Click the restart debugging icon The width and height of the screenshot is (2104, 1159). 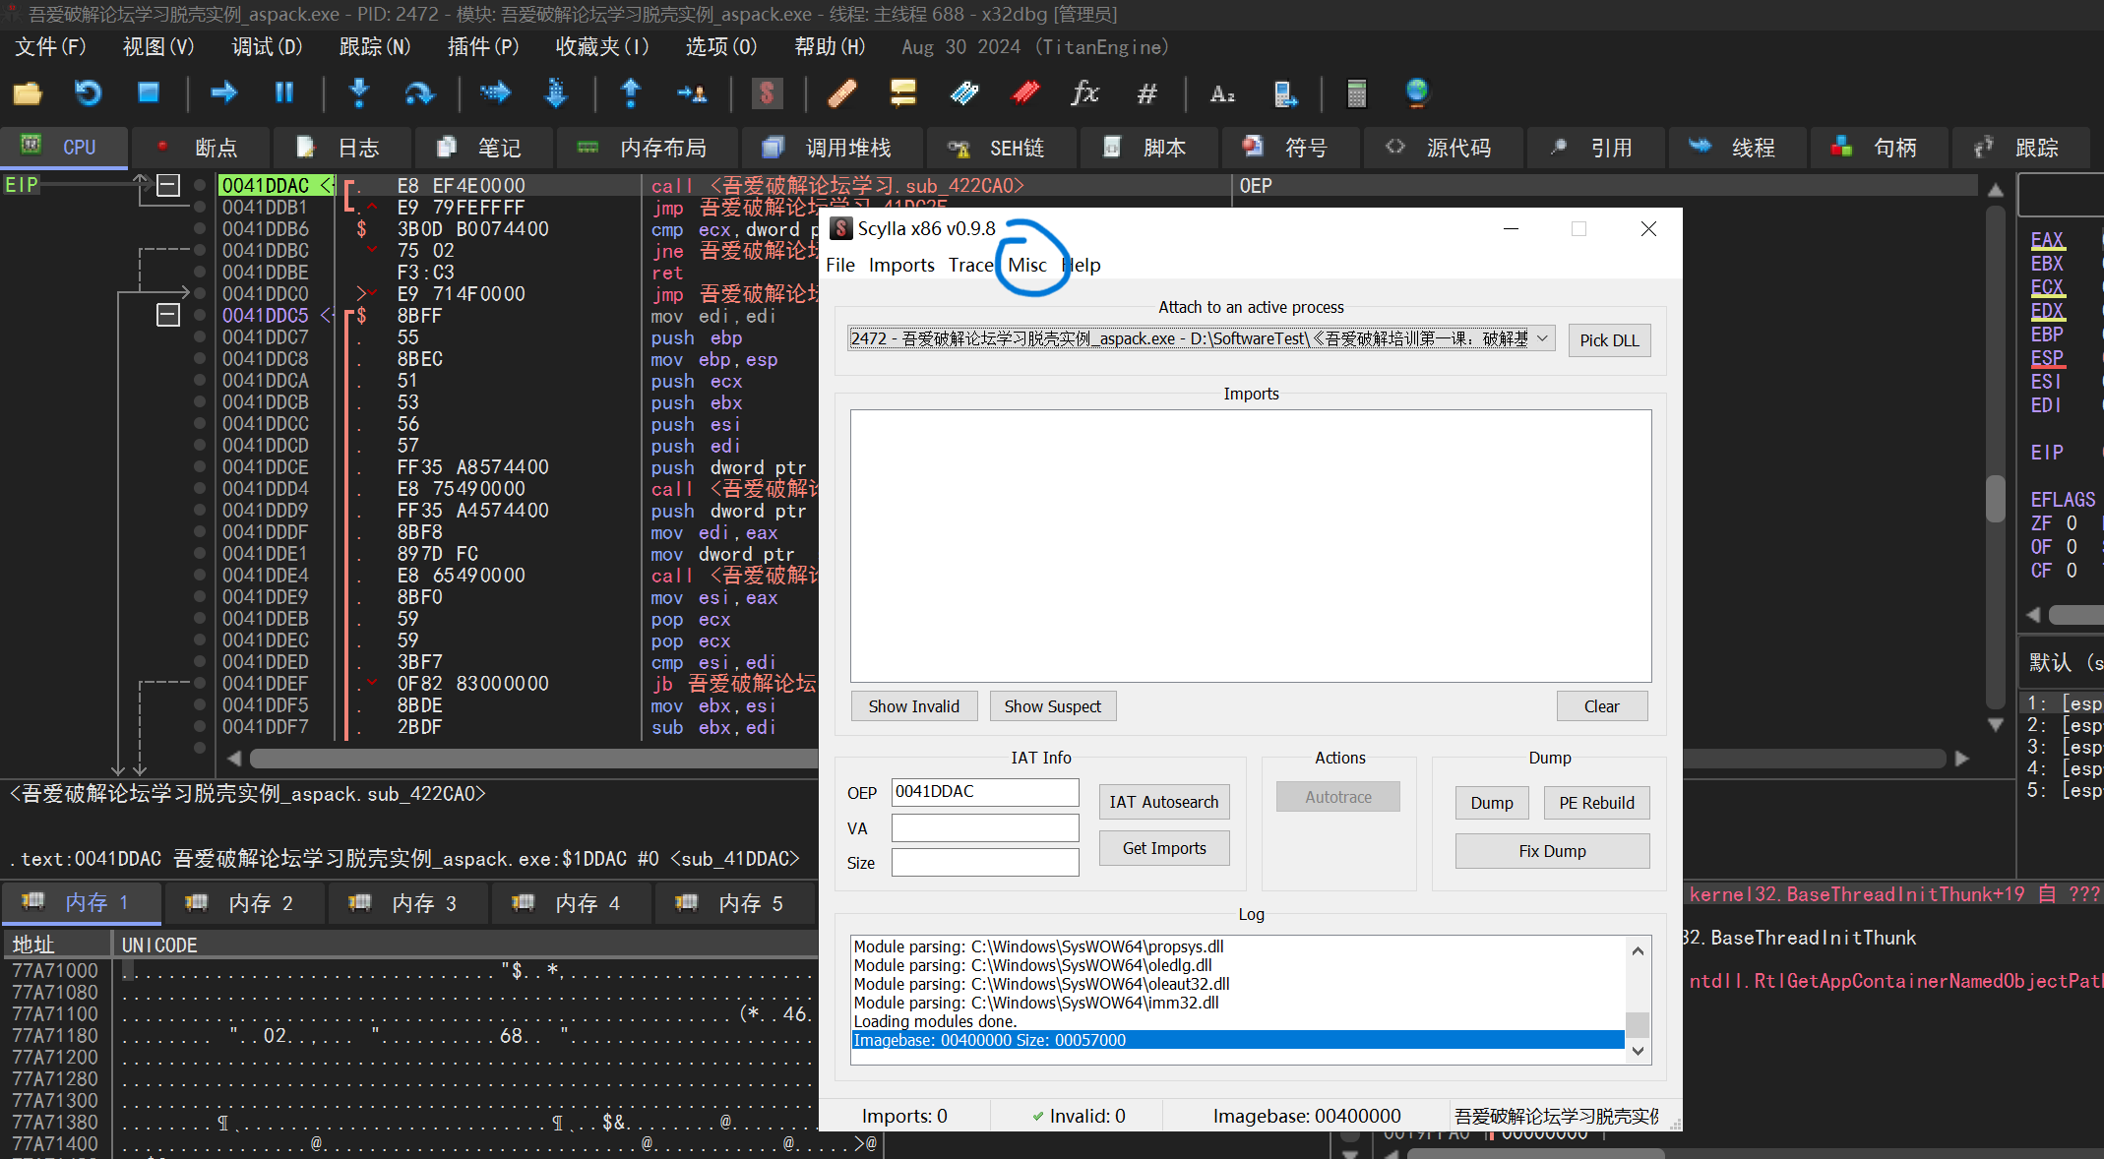[88, 93]
